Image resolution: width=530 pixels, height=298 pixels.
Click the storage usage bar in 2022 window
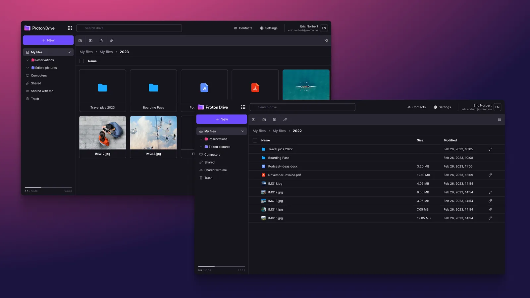click(222, 267)
